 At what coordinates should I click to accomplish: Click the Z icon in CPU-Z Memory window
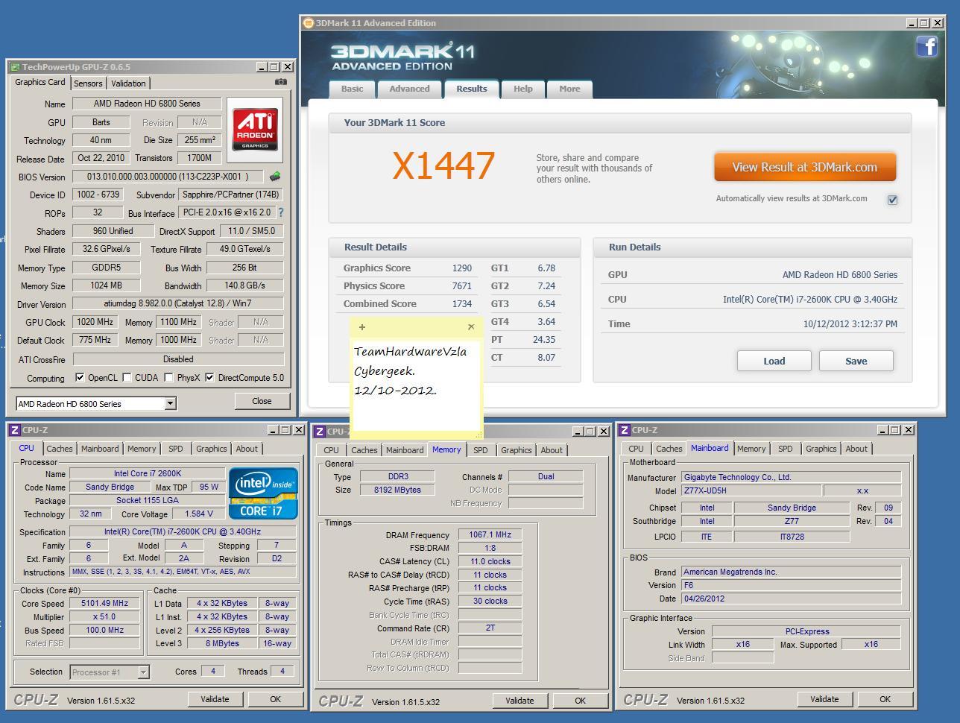tap(320, 432)
